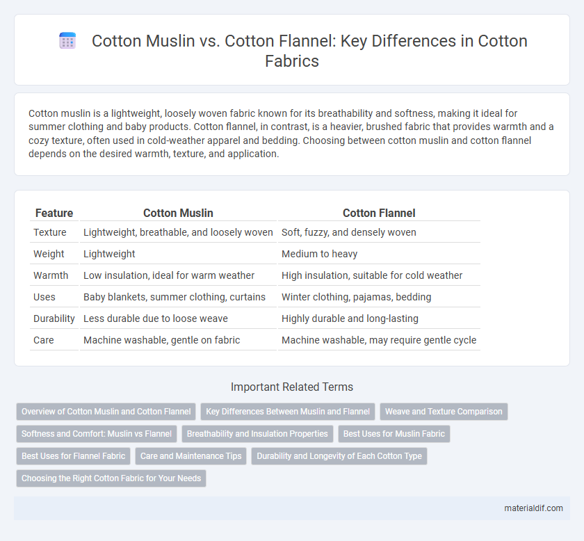Click the intro paragraph about cotton muslin

pyautogui.click(x=292, y=134)
